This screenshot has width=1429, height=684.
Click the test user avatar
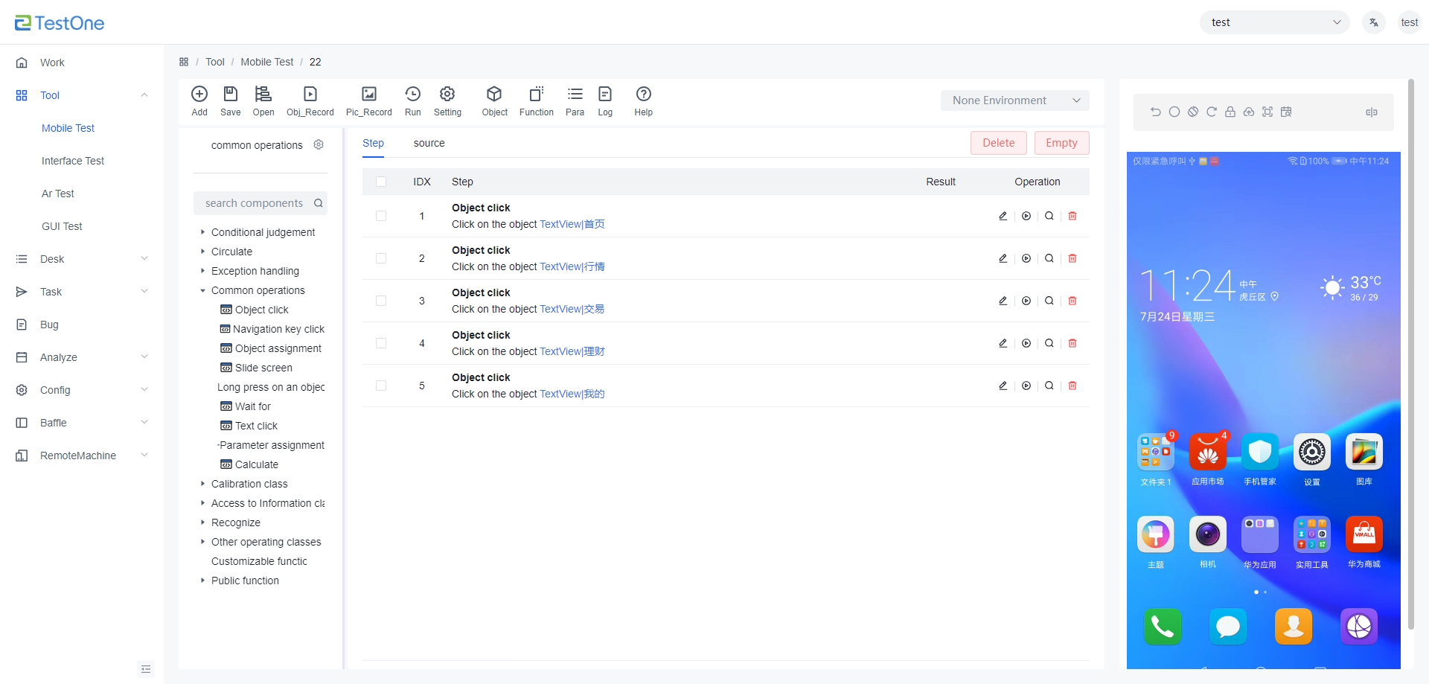1410,22
